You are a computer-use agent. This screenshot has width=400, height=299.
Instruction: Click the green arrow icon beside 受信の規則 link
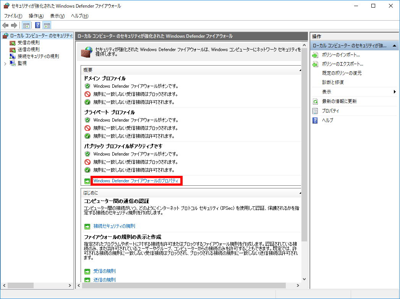pos(87,272)
